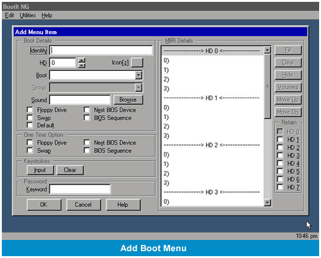321x258 pixels.
Task: Toggle Retain HD 2 checkbox
Action: (x=280, y=147)
